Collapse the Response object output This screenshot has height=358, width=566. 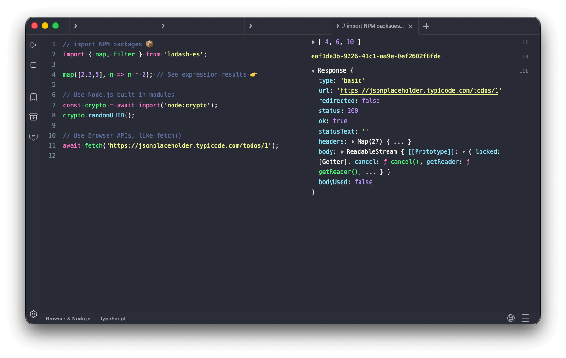[x=313, y=71]
